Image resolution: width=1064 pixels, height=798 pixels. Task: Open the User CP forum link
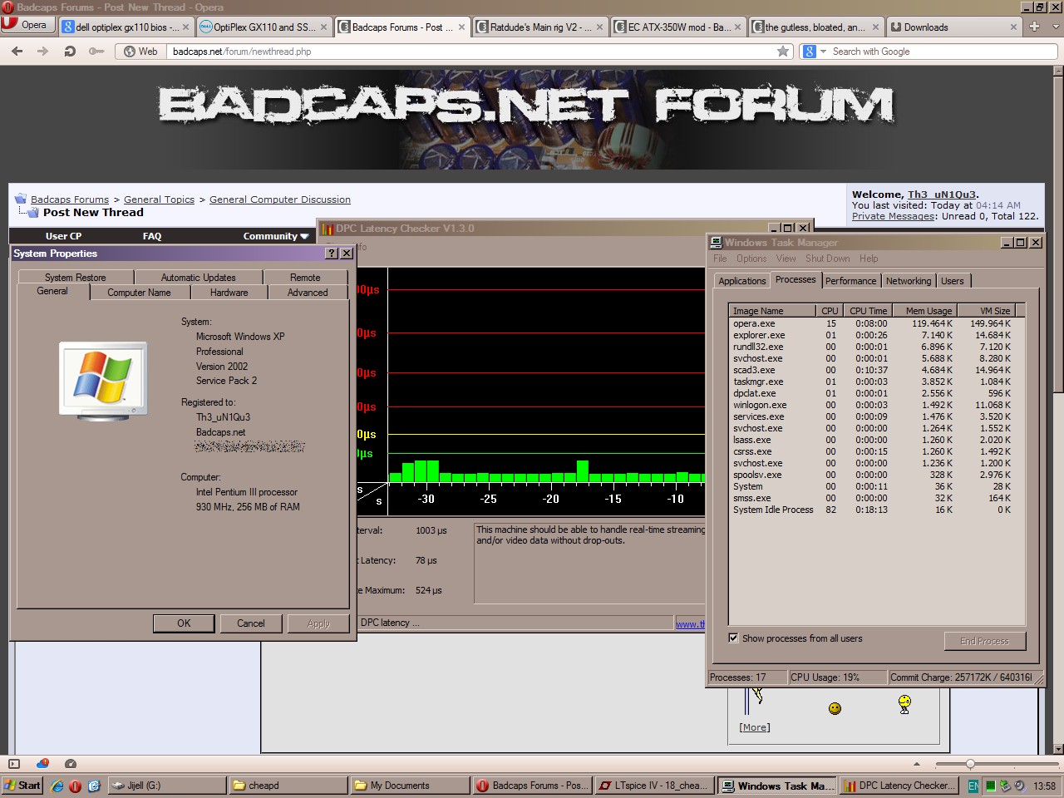[63, 236]
